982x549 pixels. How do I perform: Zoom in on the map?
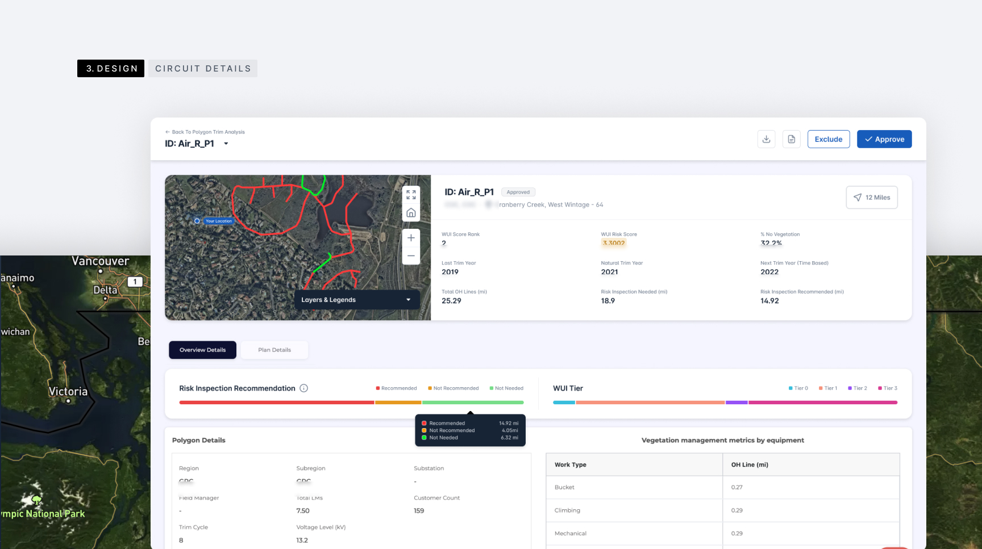tap(411, 238)
